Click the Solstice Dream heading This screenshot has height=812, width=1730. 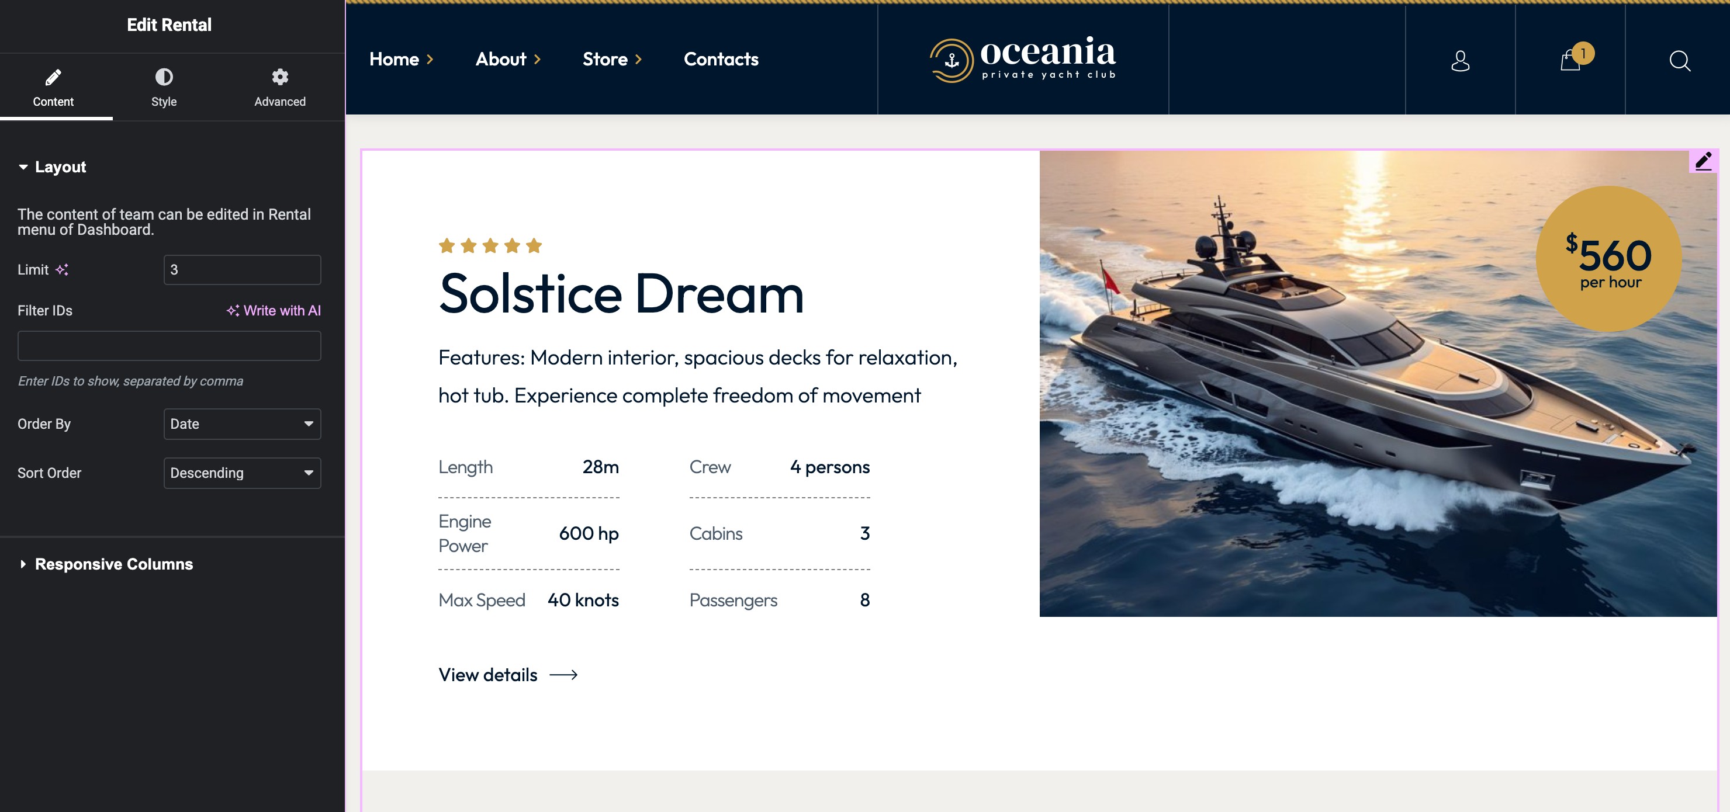(621, 294)
